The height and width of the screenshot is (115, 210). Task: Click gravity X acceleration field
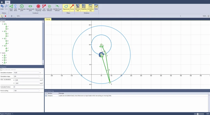(x=27, y=80)
